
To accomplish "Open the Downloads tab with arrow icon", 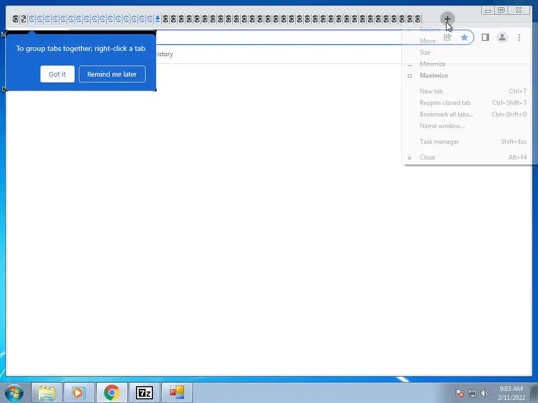I will (x=158, y=19).
